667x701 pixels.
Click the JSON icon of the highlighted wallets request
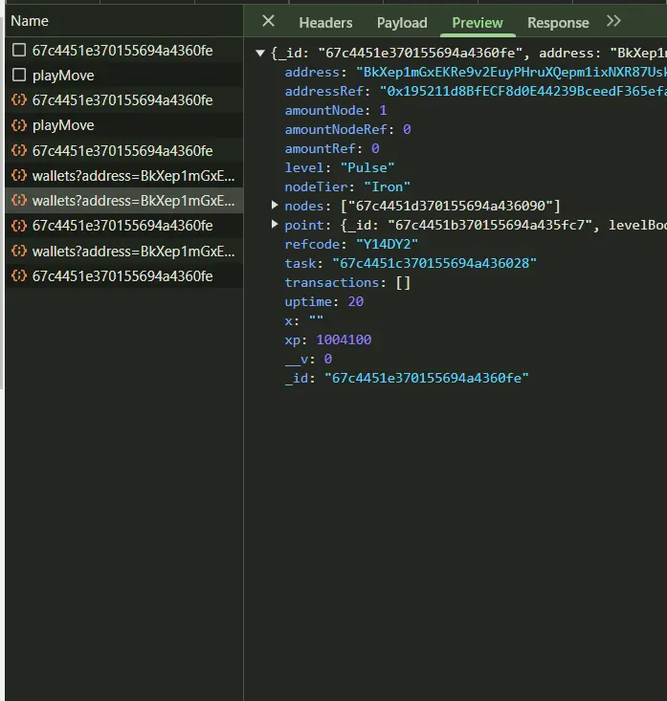[19, 200]
